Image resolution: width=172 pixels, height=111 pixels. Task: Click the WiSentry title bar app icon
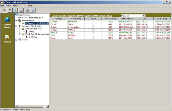pos(2,2)
